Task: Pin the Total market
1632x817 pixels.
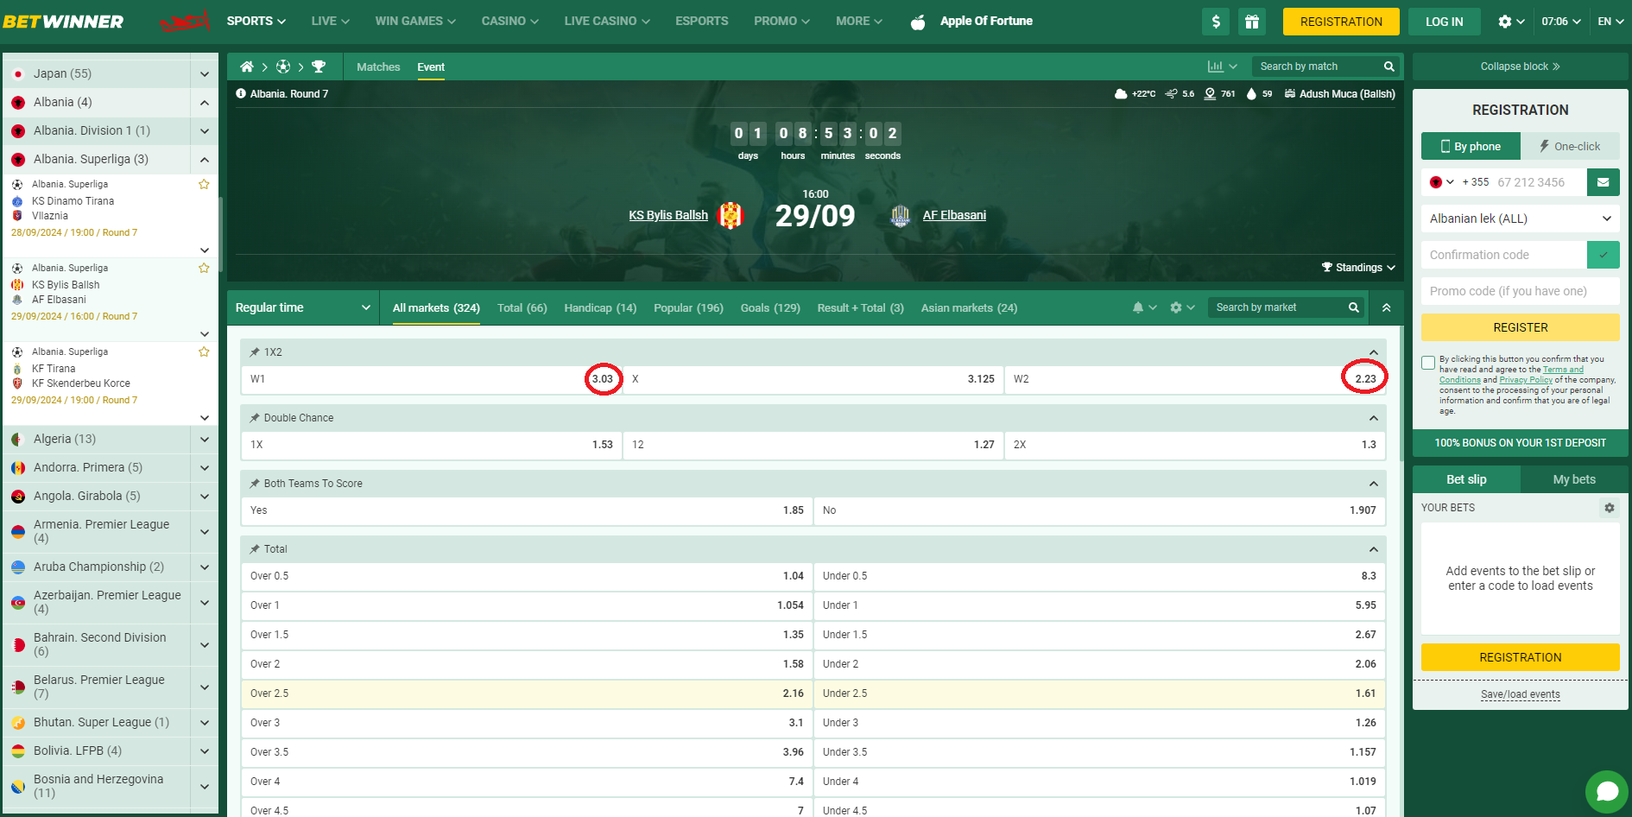Action: (255, 549)
